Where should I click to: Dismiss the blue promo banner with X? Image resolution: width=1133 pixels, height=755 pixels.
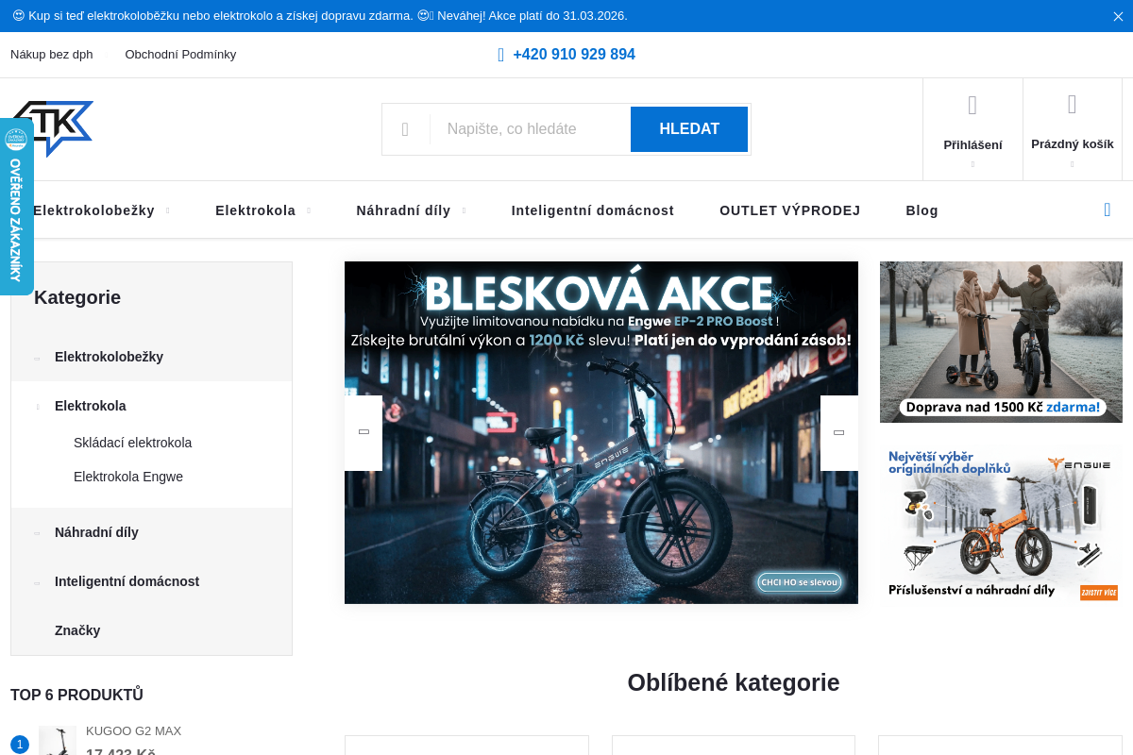pyautogui.click(x=1118, y=16)
